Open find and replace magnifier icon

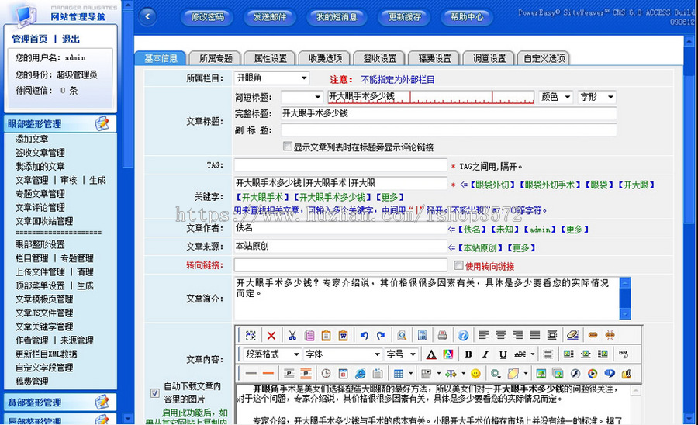402,336
